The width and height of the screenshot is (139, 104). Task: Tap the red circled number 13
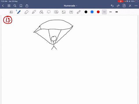tap(8, 20)
